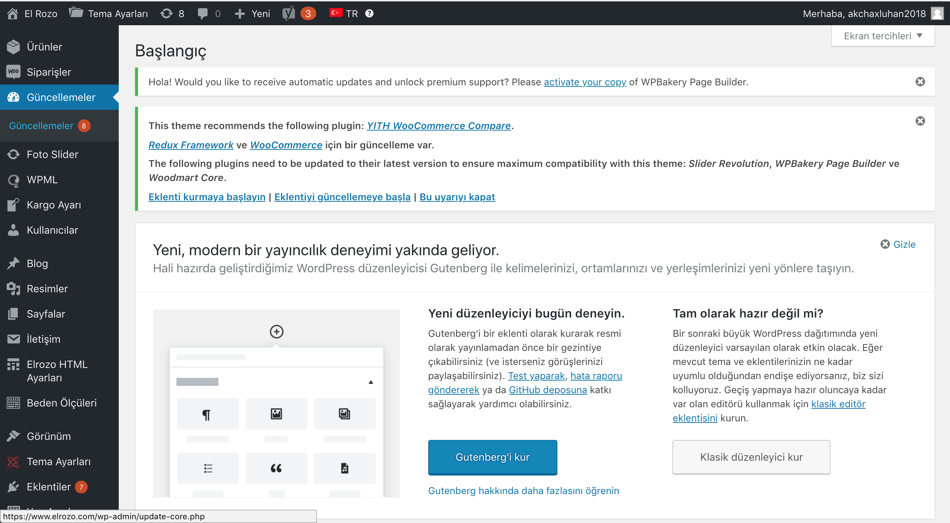This screenshot has width=950, height=523.
Task: Click Klasik düzenleyici kur button
Action: click(751, 457)
